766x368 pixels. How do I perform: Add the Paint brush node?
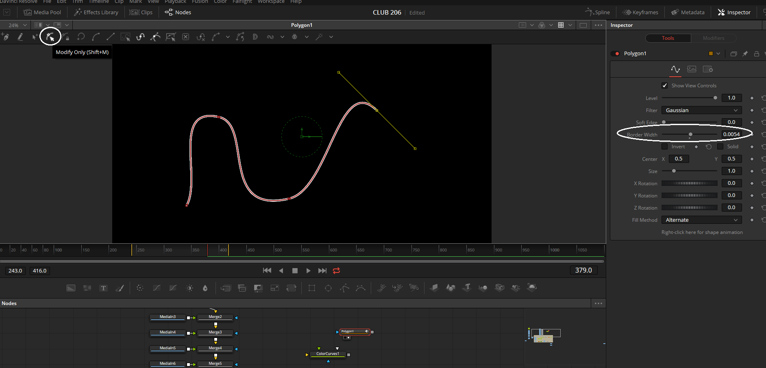120,288
